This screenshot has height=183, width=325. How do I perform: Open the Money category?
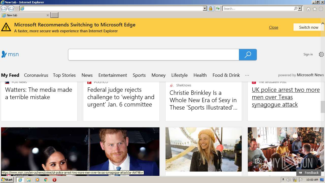tap(158, 75)
